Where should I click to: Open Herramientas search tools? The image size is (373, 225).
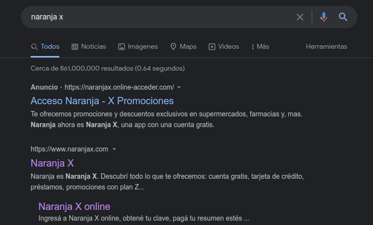[326, 46]
